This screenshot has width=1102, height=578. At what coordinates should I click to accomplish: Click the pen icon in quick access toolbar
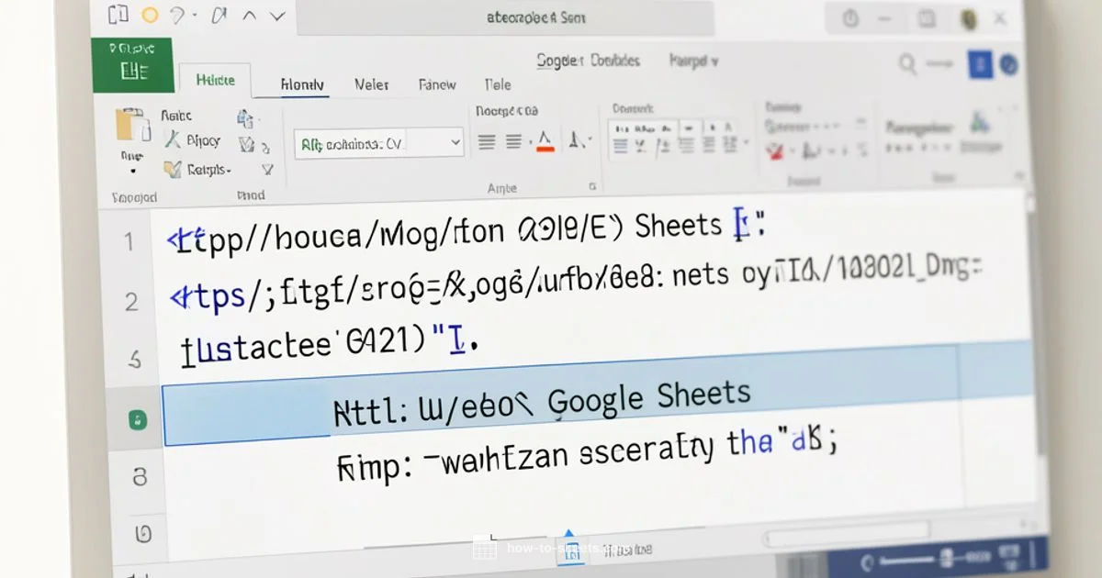(219, 16)
